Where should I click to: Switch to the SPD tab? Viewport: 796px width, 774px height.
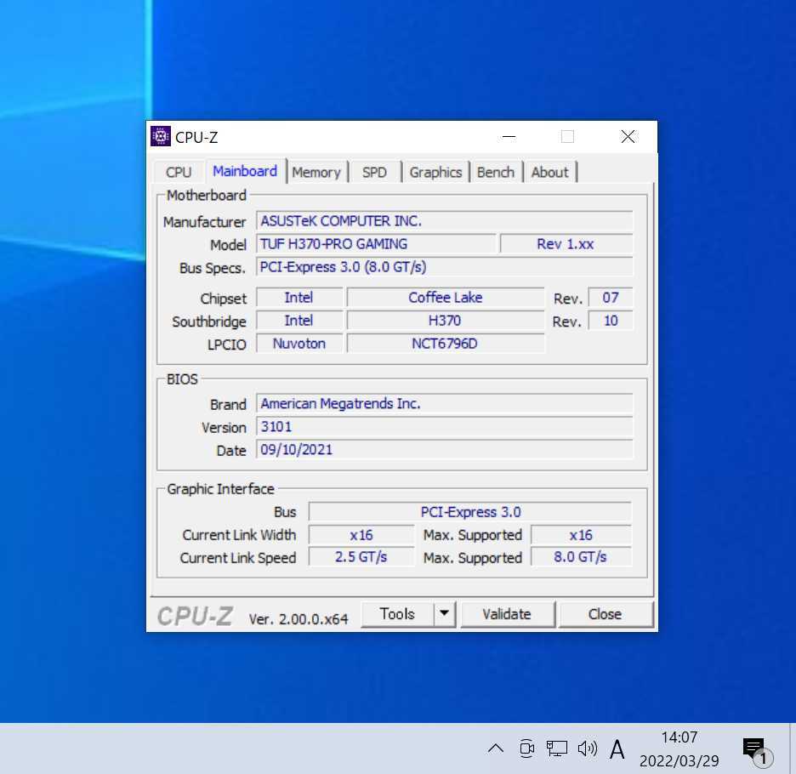coord(375,172)
